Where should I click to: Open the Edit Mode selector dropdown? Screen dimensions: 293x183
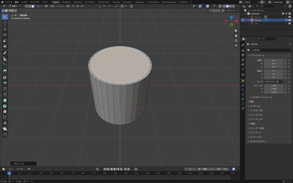click(x=16, y=6)
